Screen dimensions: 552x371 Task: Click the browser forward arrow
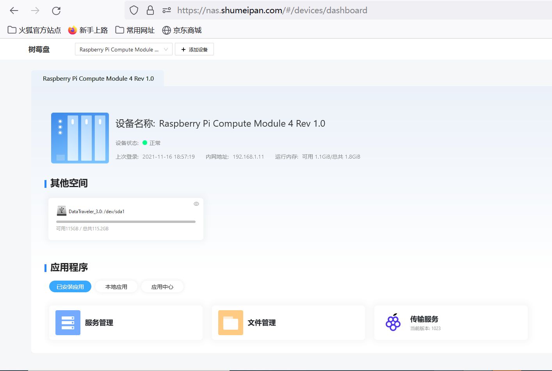[35, 11]
